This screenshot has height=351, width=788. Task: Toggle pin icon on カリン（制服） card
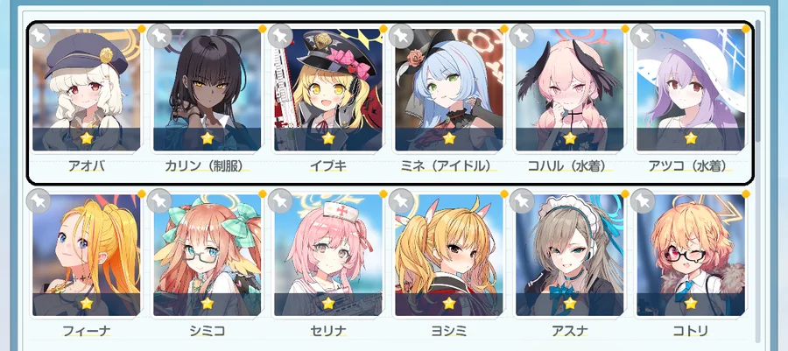(159, 36)
